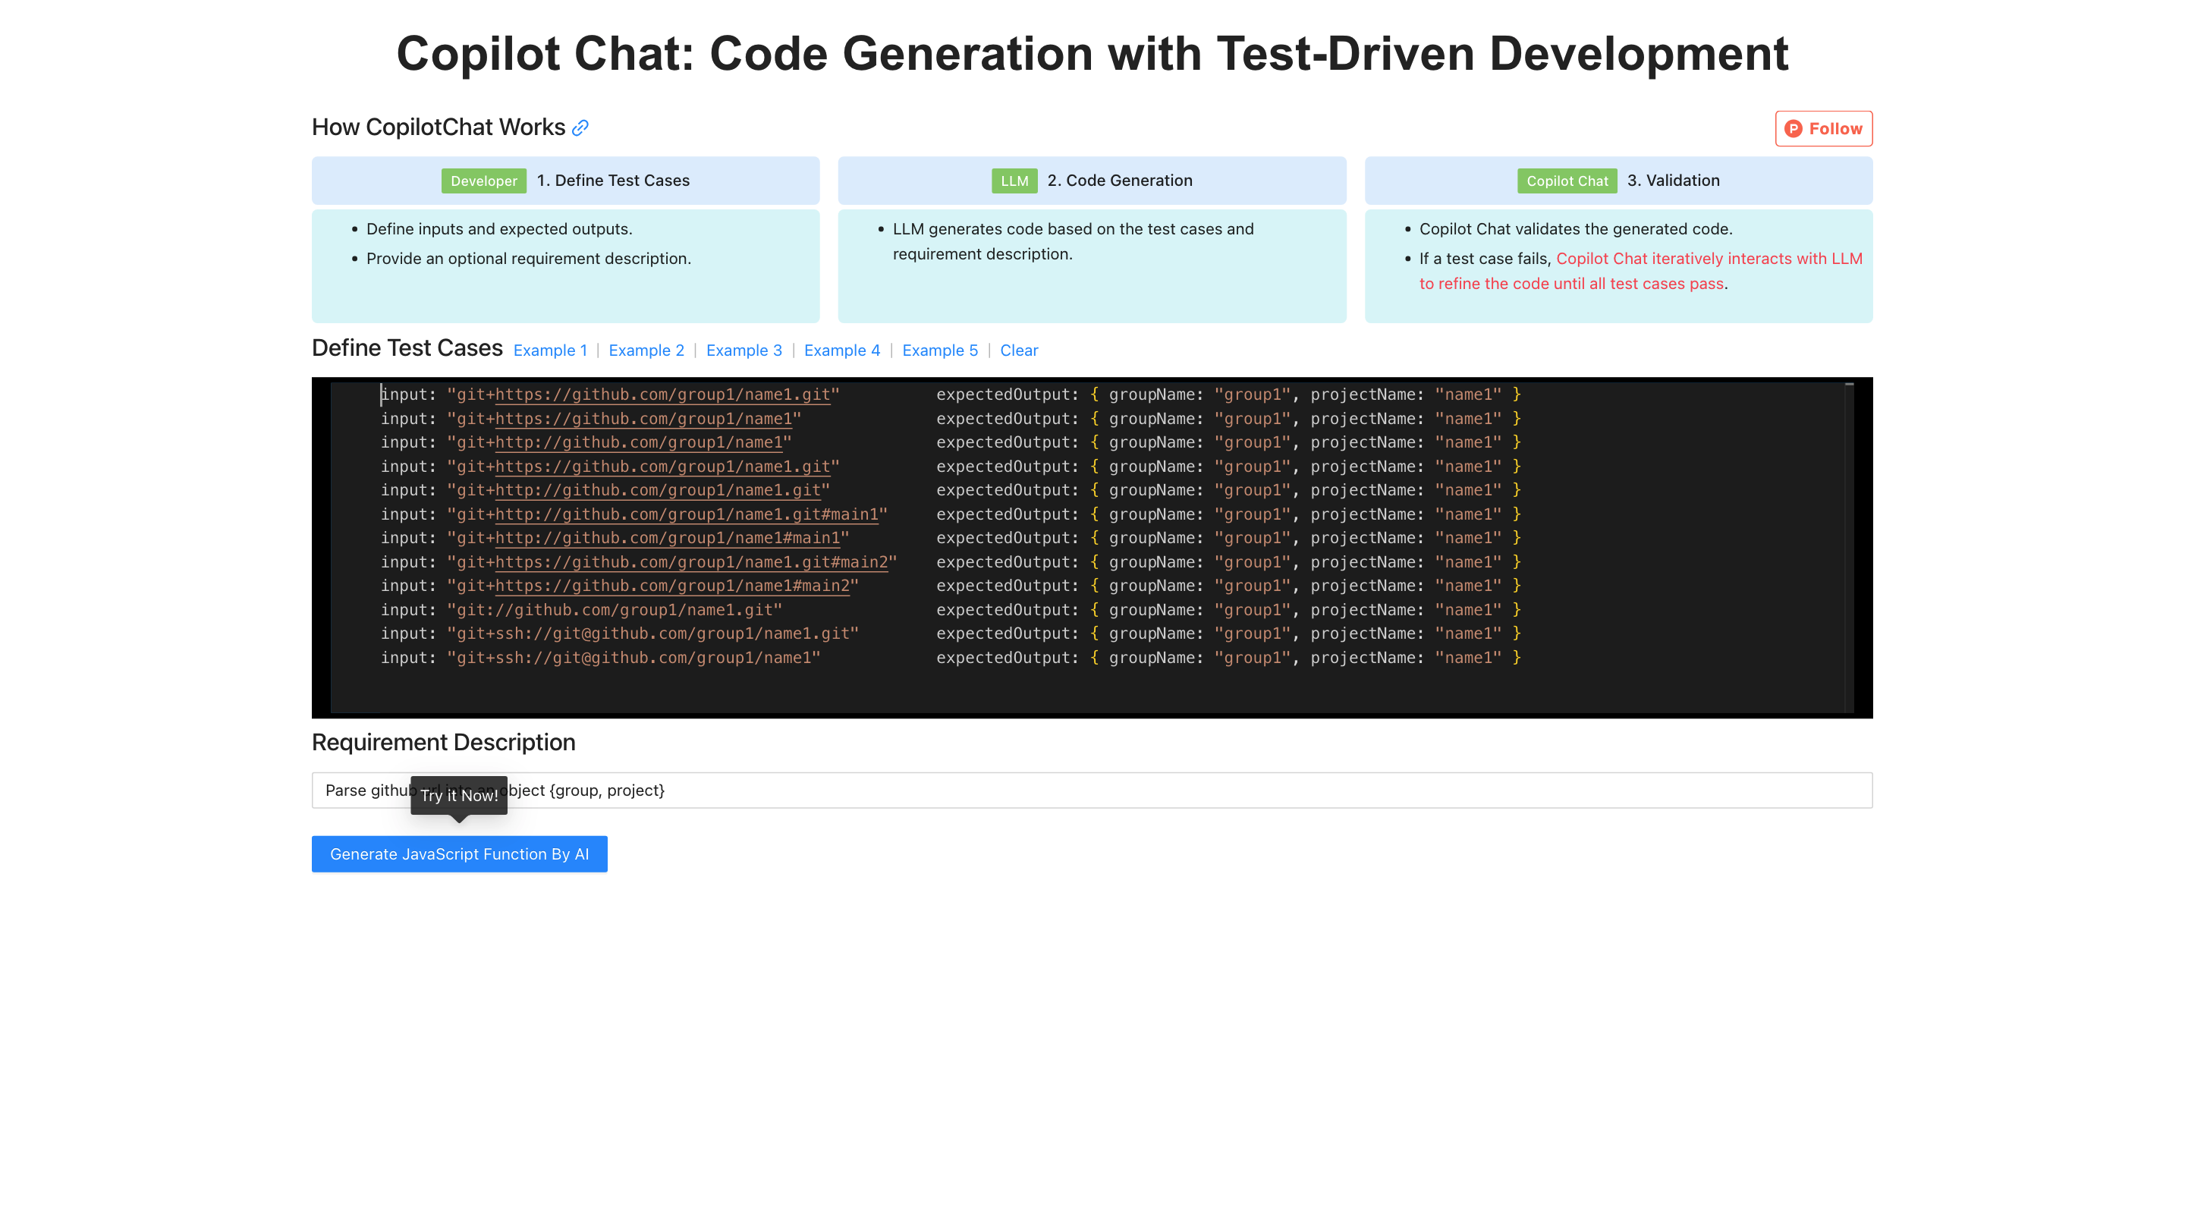
Task: Load Example 1 test cases
Action: [x=549, y=350]
